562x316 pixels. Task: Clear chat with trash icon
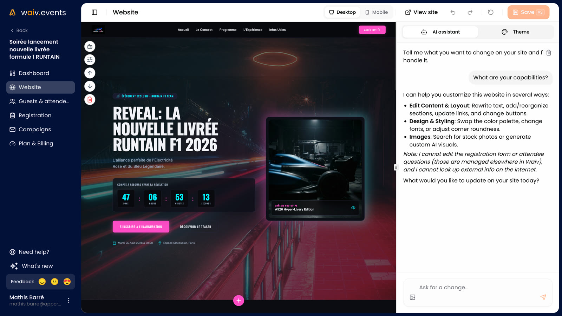[x=549, y=53]
